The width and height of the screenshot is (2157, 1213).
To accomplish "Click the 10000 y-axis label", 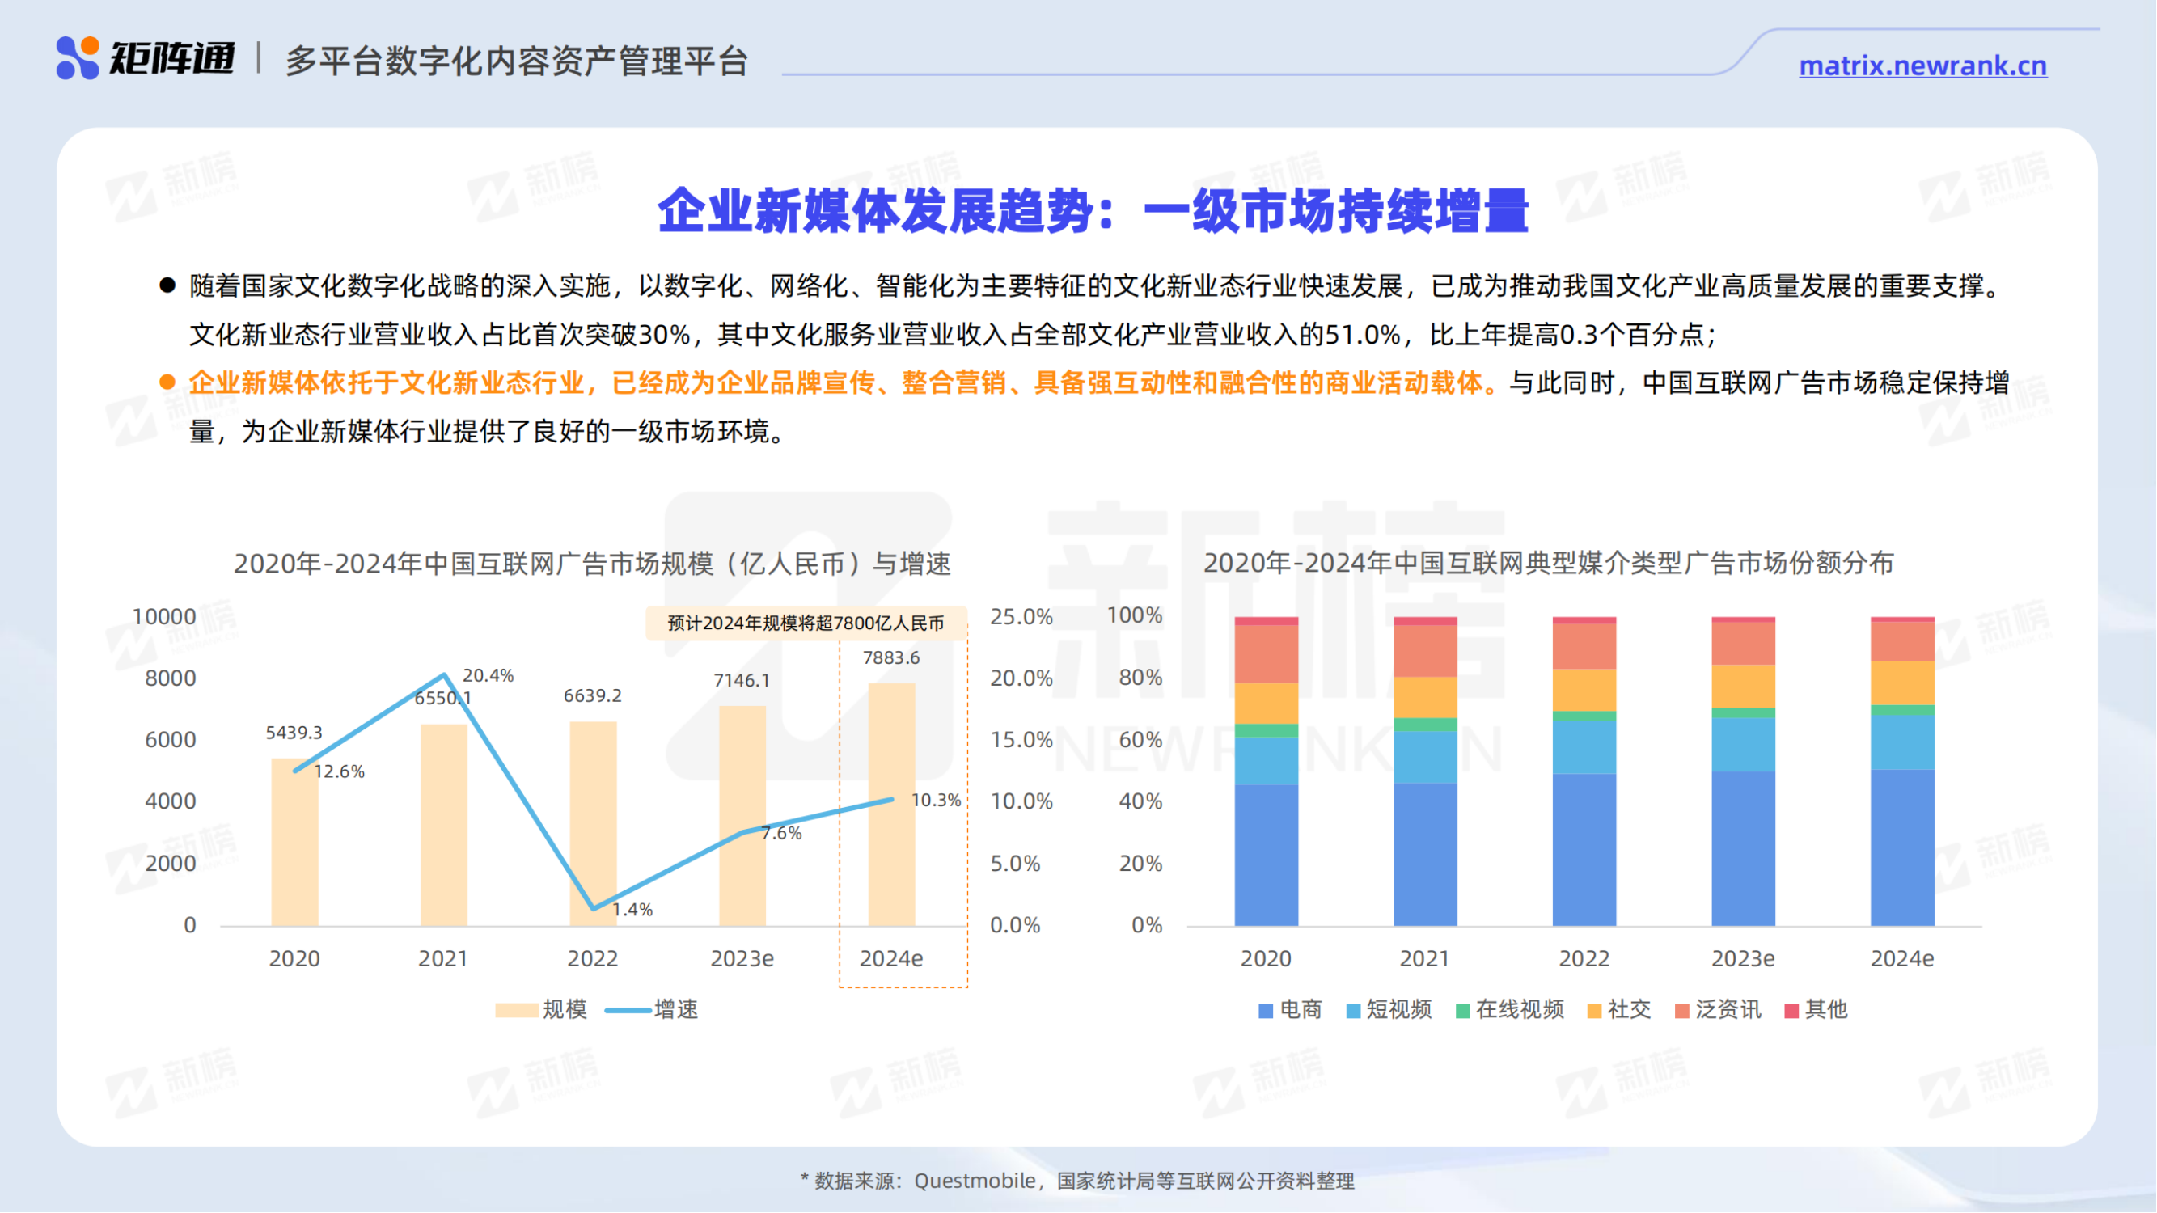I will (x=164, y=616).
